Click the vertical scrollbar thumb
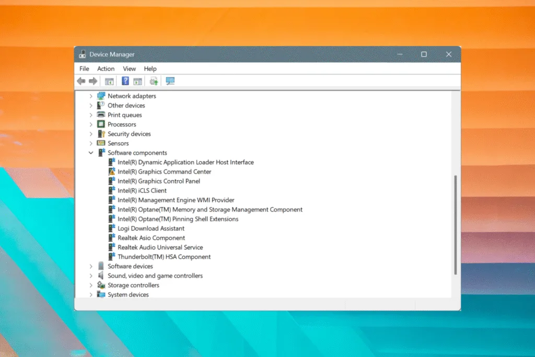535x357 pixels. coord(456,225)
